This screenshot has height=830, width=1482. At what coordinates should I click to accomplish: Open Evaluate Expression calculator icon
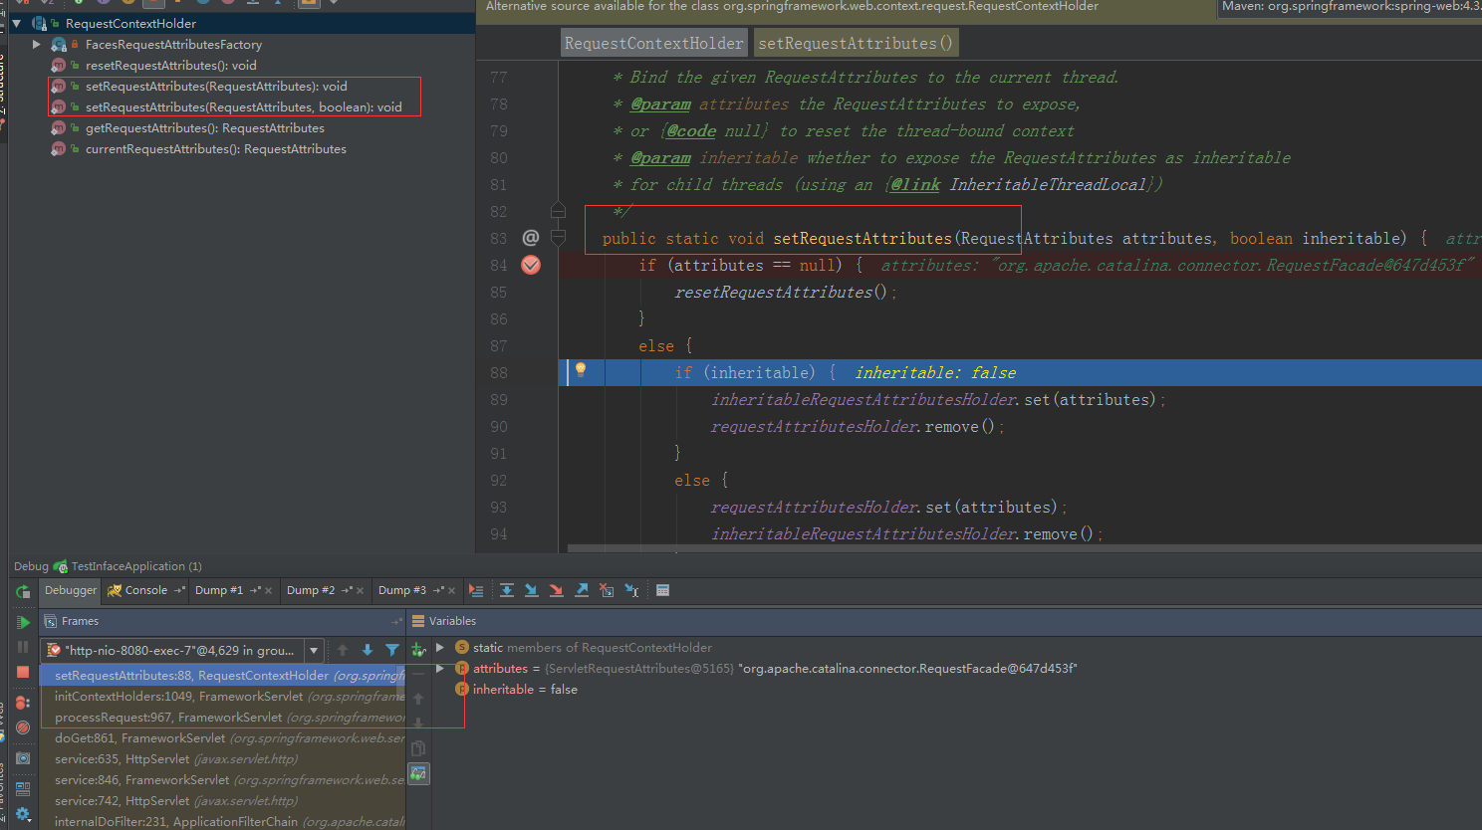pos(662,590)
